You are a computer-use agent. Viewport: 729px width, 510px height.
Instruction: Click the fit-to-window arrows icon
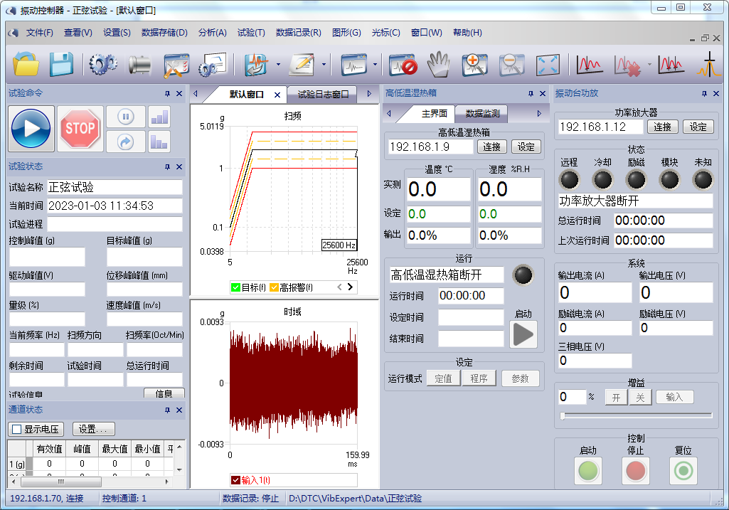point(547,64)
